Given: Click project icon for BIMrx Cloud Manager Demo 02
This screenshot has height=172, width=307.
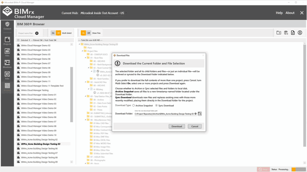Looking at the screenshot, I should pyautogui.click(x=18, y=45).
